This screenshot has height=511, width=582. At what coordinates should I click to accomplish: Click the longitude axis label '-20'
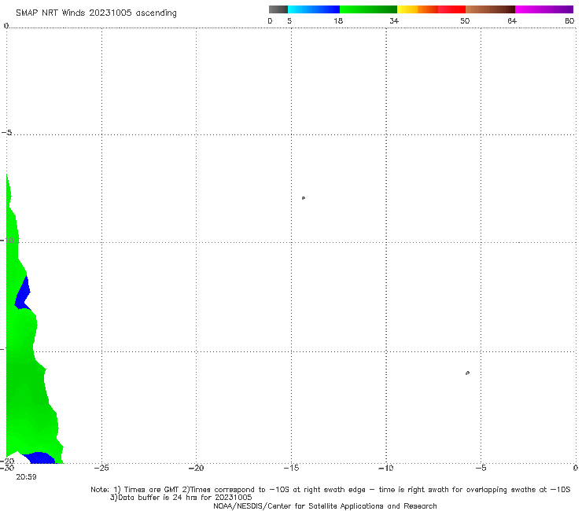196,468
